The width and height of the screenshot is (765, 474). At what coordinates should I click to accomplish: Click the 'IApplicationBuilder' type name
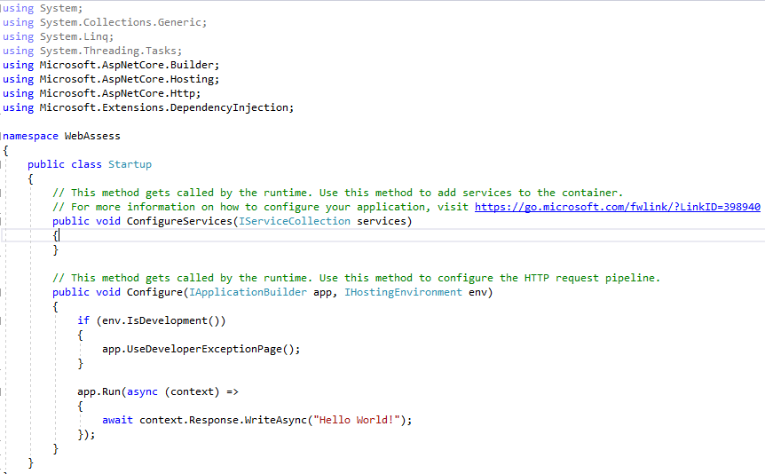(x=248, y=292)
